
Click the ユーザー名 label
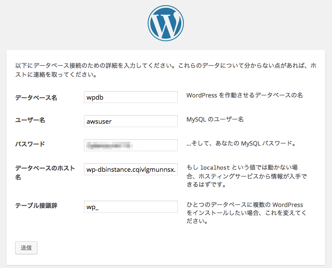click(x=30, y=120)
